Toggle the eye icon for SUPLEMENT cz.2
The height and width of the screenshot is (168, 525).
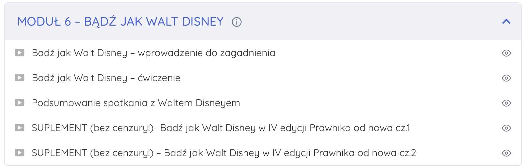[x=506, y=153]
